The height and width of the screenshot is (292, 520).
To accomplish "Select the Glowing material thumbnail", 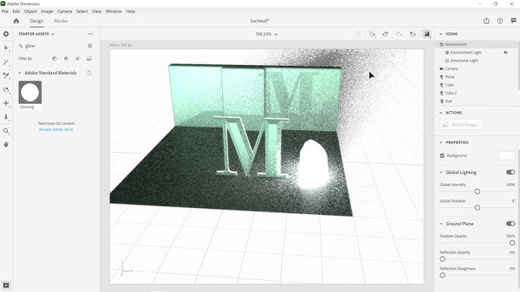I will click(x=30, y=92).
